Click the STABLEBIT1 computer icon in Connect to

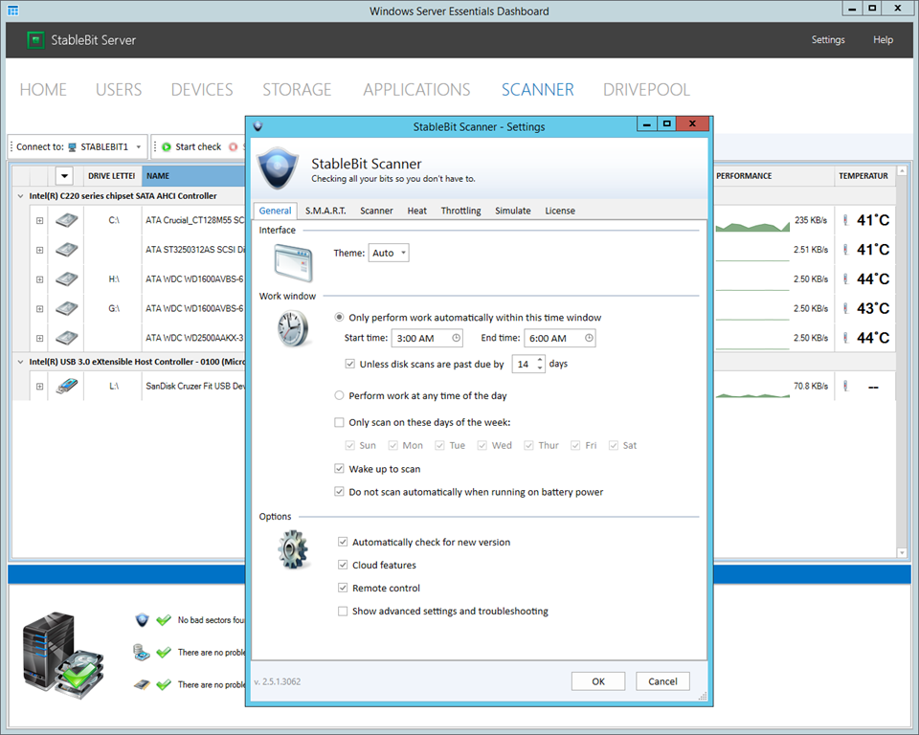tap(72, 147)
